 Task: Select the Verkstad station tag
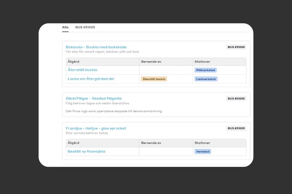click(x=203, y=151)
